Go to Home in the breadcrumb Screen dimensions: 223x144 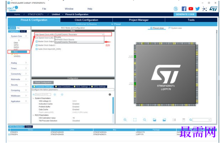tap(17, 14)
